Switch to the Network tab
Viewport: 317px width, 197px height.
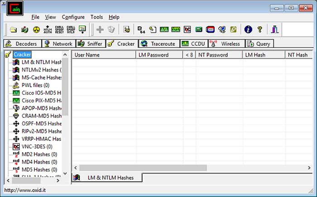pyautogui.click(x=58, y=43)
